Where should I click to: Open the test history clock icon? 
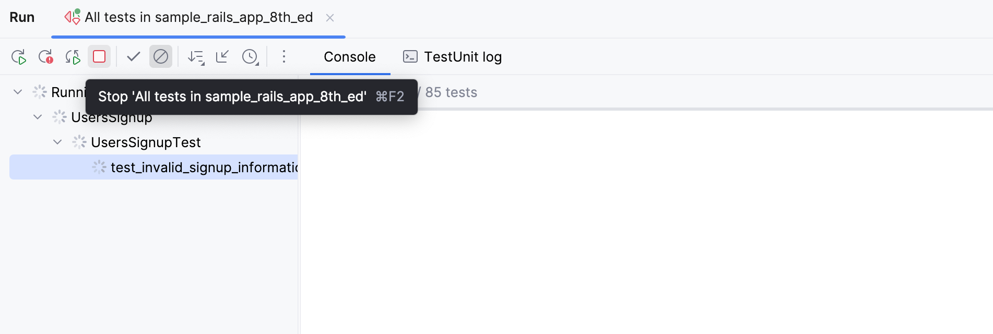click(x=249, y=56)
